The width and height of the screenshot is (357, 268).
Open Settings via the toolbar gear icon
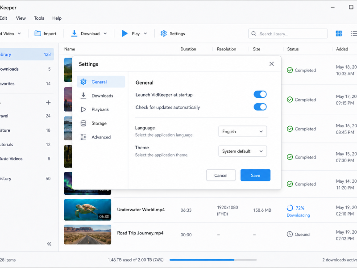point(163,33)
